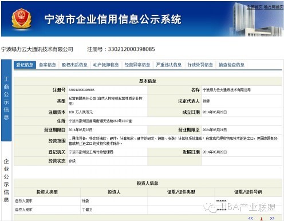Open the 严重违法信息 tab
This screenshot has height=221, width=284.
pos(169,65)
